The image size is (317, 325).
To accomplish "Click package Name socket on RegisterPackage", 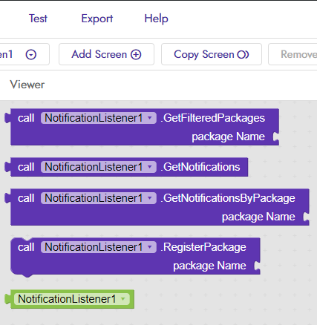I will point(257,266).
